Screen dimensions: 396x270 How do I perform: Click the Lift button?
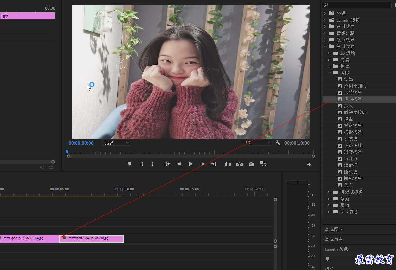pyautogui.click(x=228, y=164)
